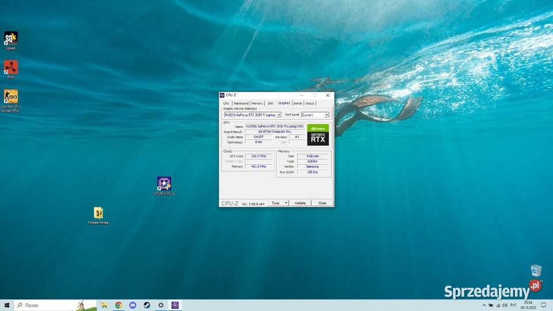Click the Поиск taskbar search box
The width and height of the screenshot is (553, 311).
[x=55, y=305]
